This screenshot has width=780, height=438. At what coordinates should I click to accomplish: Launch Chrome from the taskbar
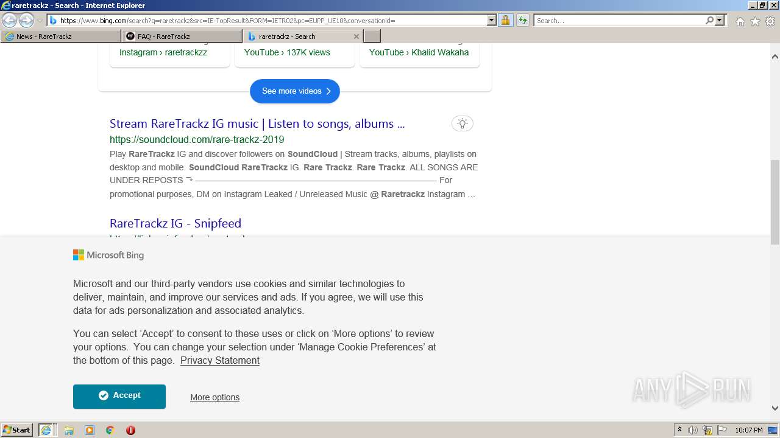point(110,430)
